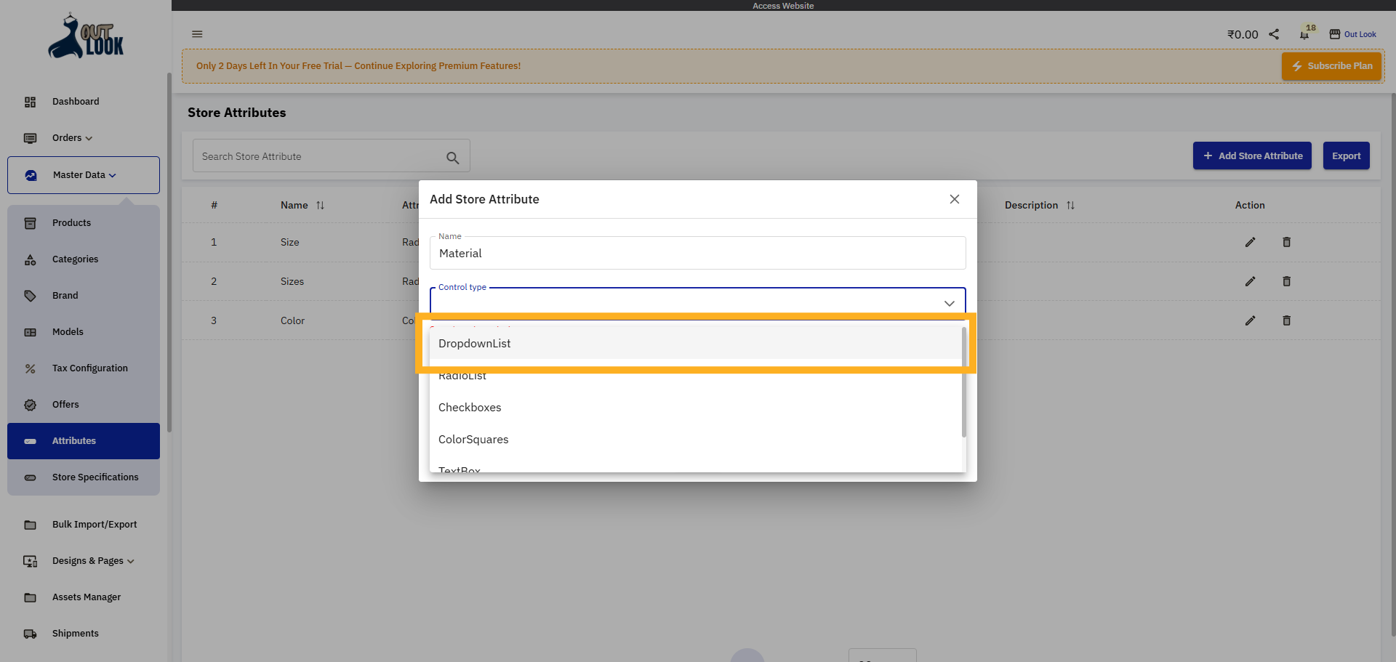Delete the Color attribute via its trash icon
This screenshot has height=662, width=1396.
tap(1286, 320)
